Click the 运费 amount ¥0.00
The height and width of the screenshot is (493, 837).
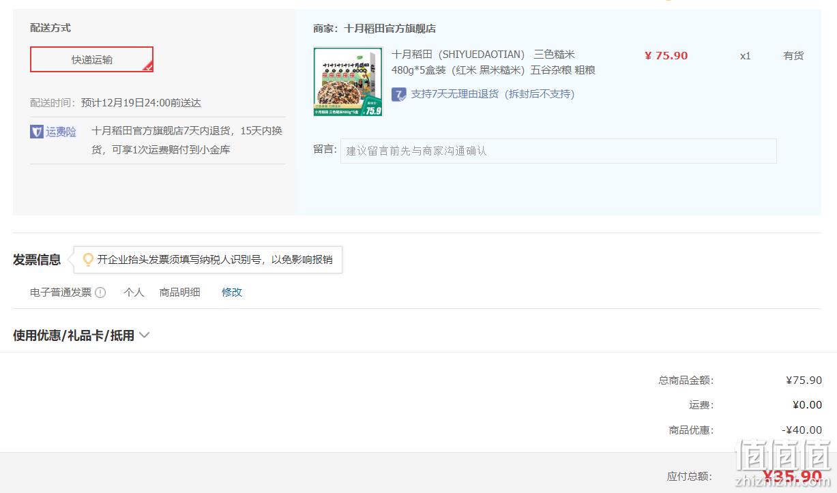(x=808, y=405)
